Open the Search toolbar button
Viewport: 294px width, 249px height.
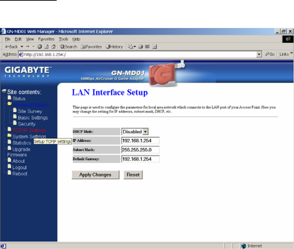pos(68,47)
